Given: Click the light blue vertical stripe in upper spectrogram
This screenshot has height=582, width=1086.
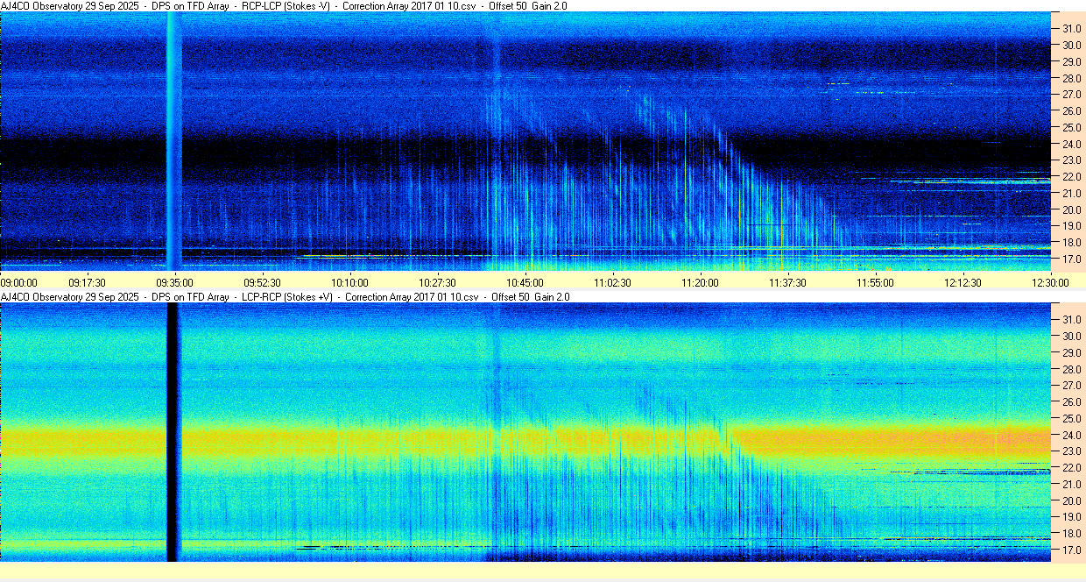Looking at the screenshot, I should pyautogui.click(x=173, y=140).
